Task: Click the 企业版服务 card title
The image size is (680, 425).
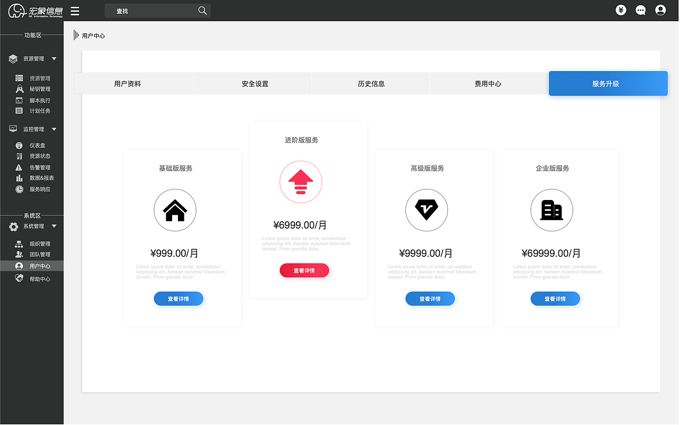Action: pyautogui.click(x=552, y=168)
